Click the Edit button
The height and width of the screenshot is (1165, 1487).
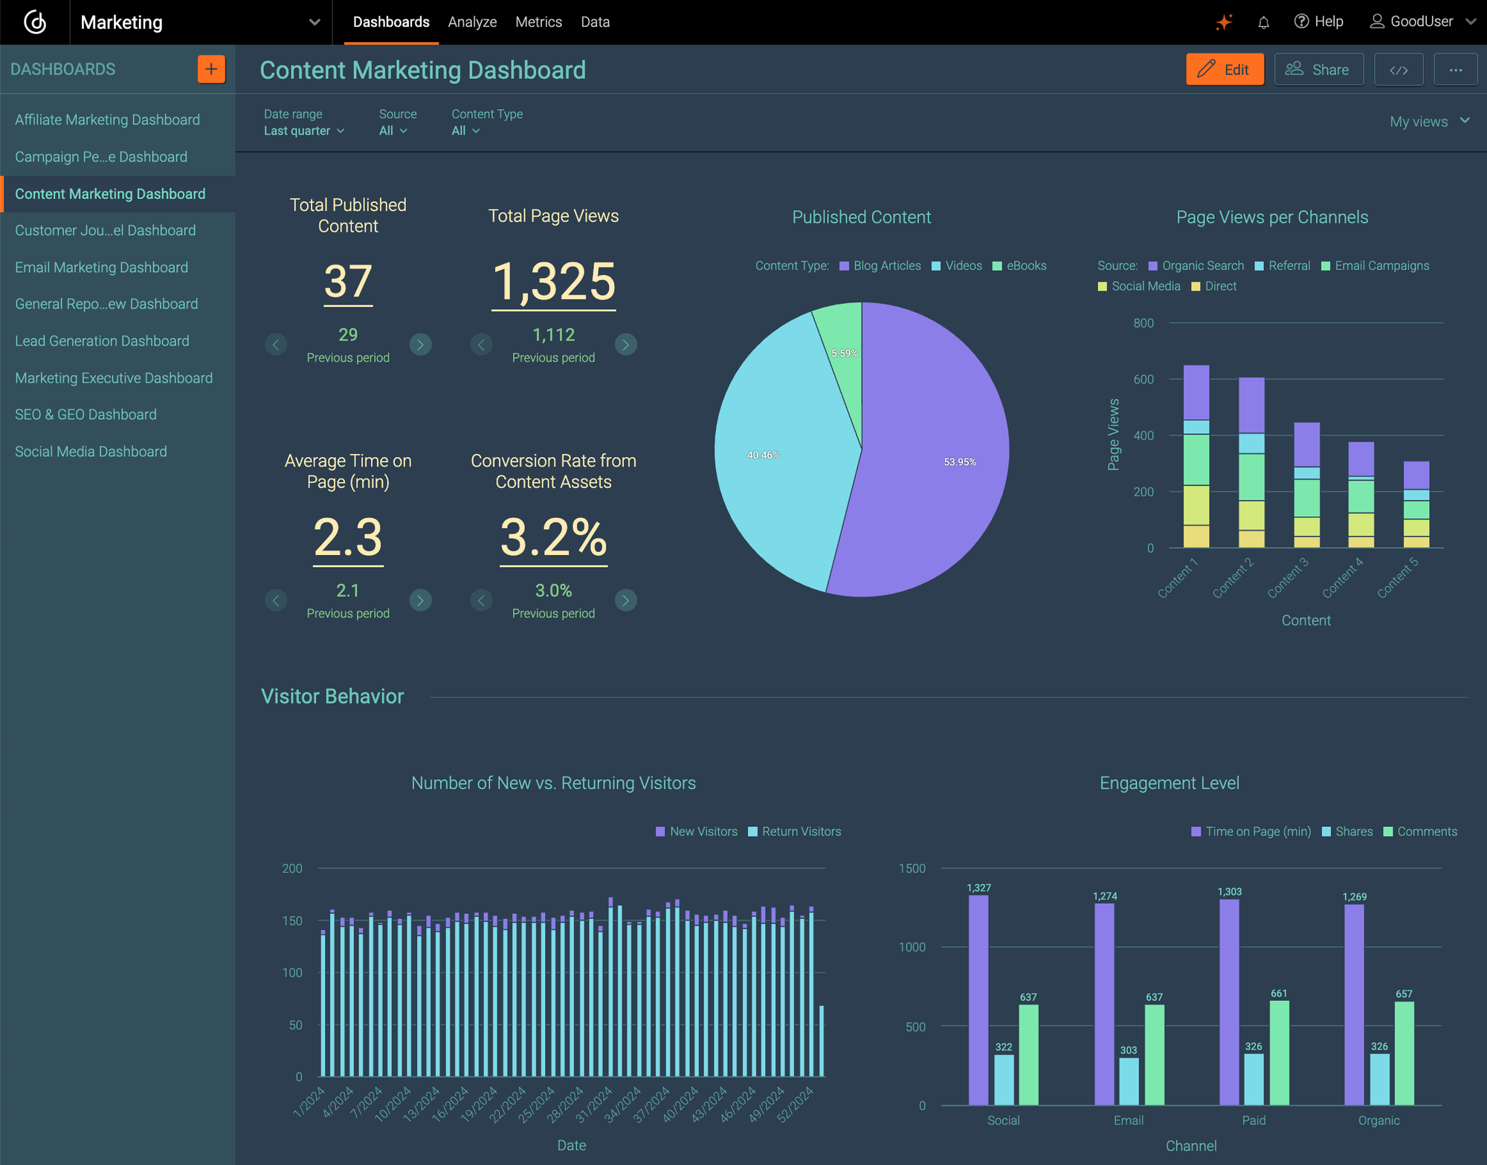point(1225,69)
